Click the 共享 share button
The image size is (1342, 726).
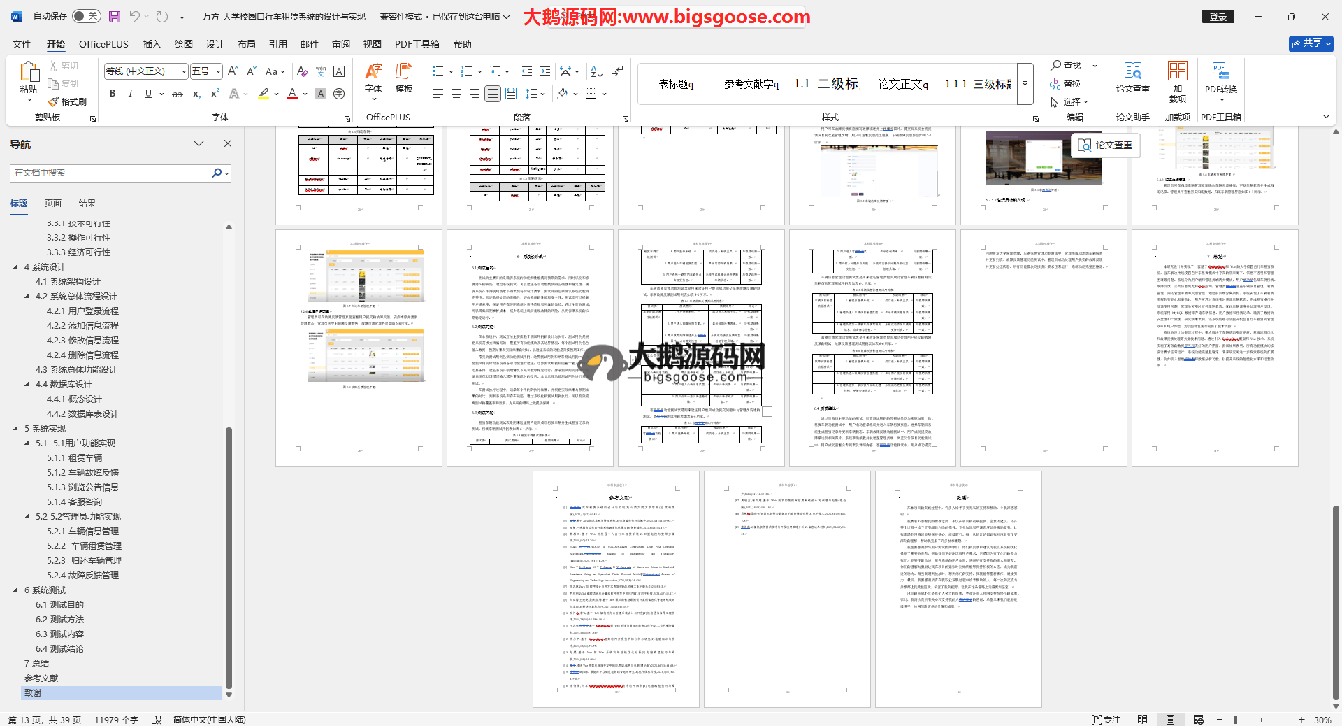(1311, 43)
